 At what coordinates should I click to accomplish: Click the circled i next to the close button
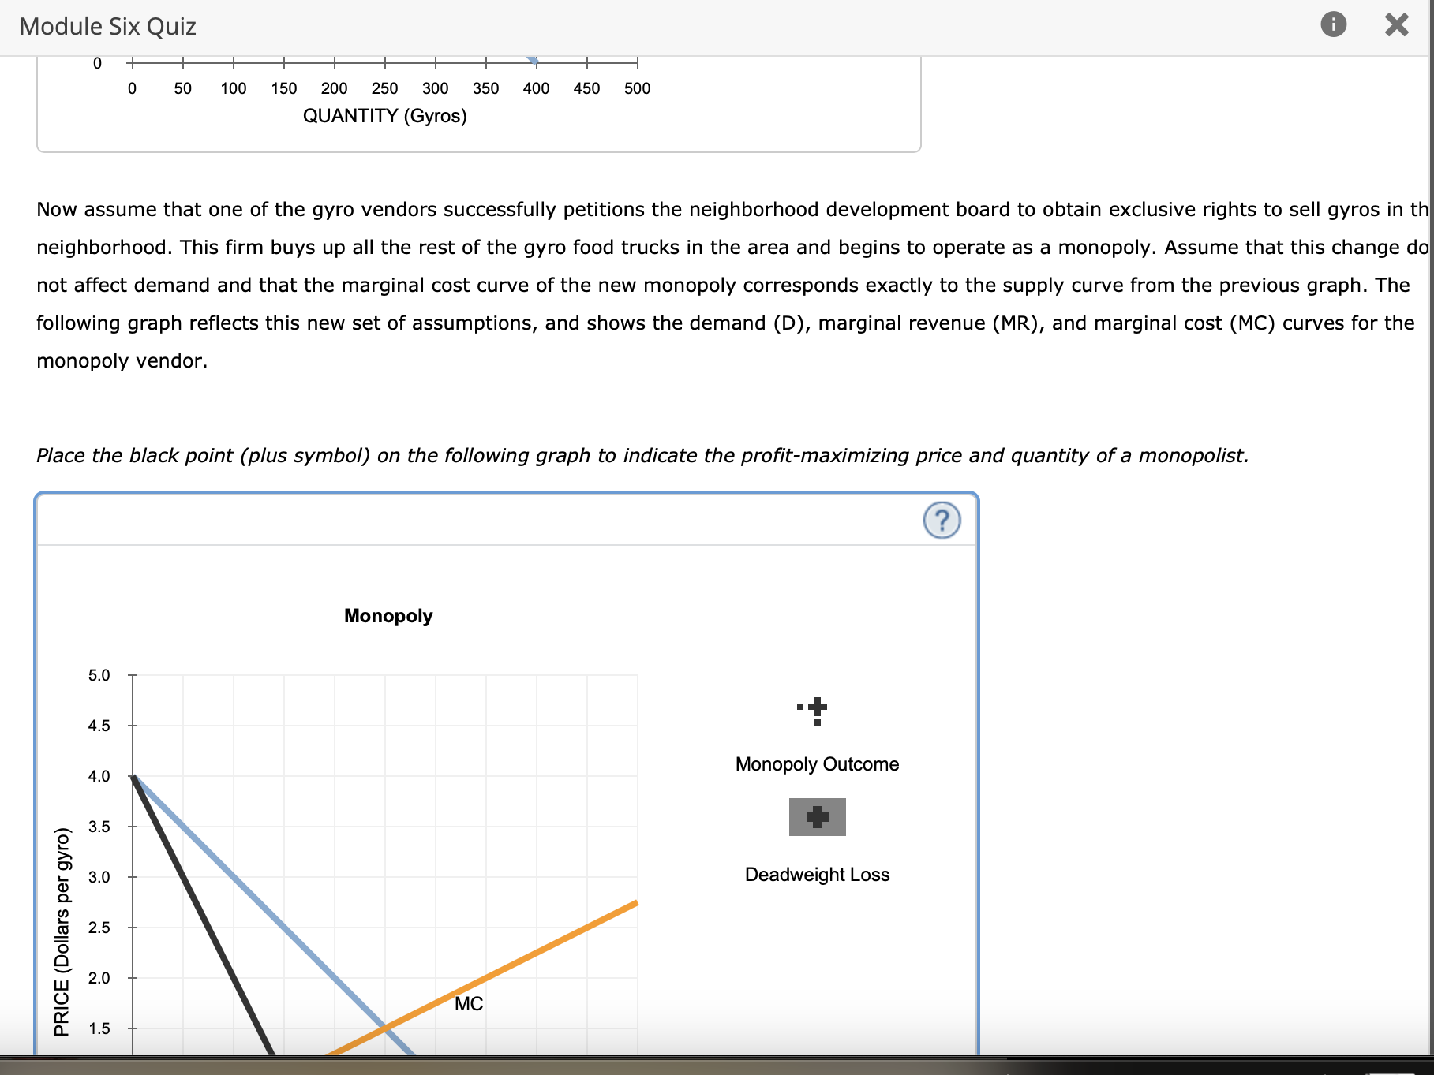point(1333,26)
